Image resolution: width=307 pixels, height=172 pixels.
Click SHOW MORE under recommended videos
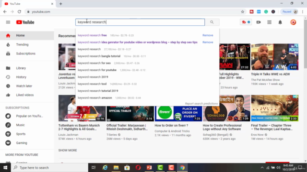coord(68,150)
